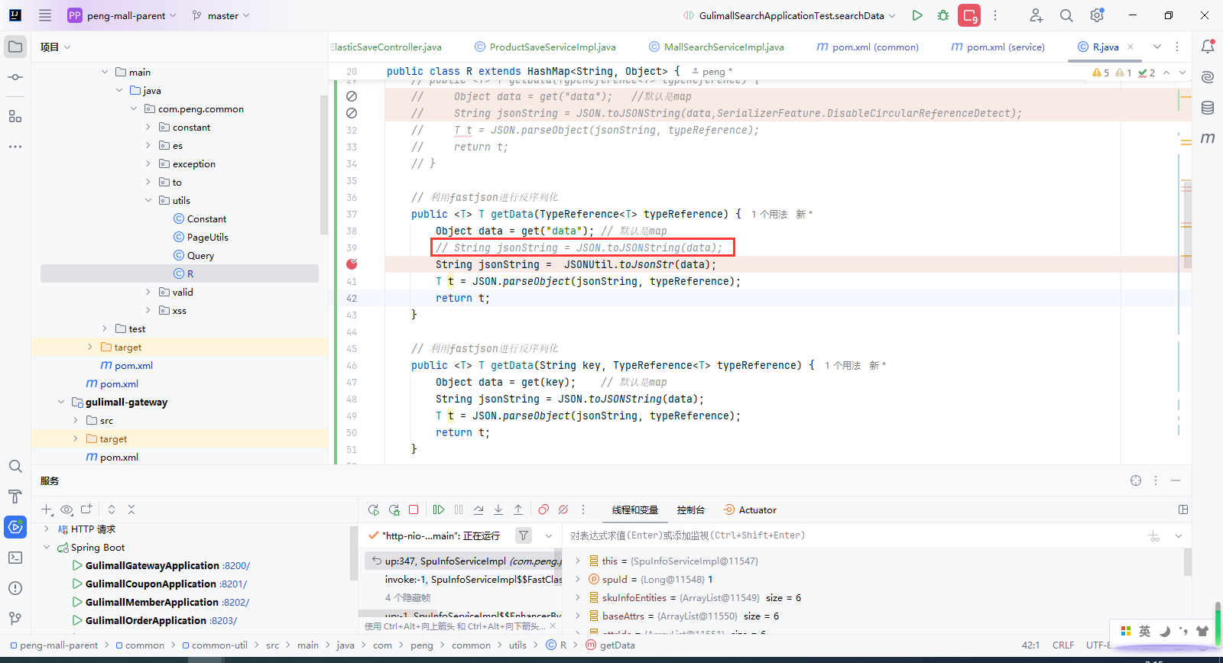Viewport: 1223px width, 663px height.
Task: Open the main hamburger menu
Action: tap(45, 15)
